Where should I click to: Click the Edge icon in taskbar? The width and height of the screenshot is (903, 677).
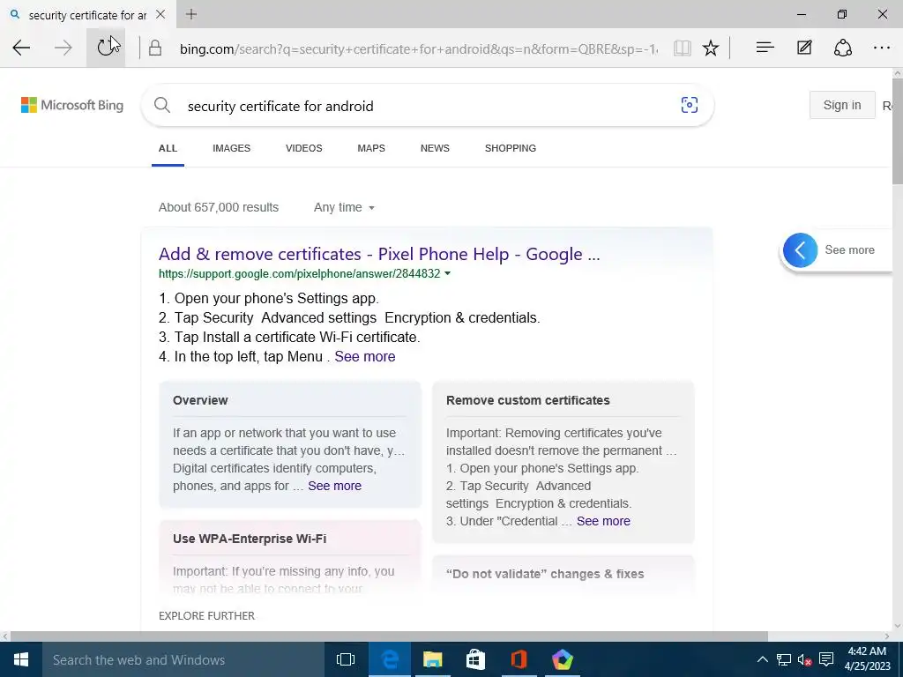[389, 659]
